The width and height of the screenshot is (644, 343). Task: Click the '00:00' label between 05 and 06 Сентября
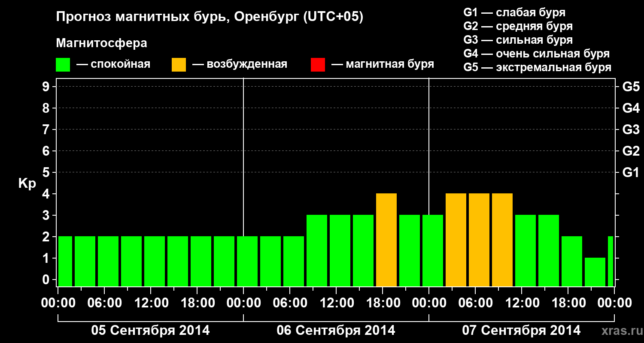[x=244, y=303]
